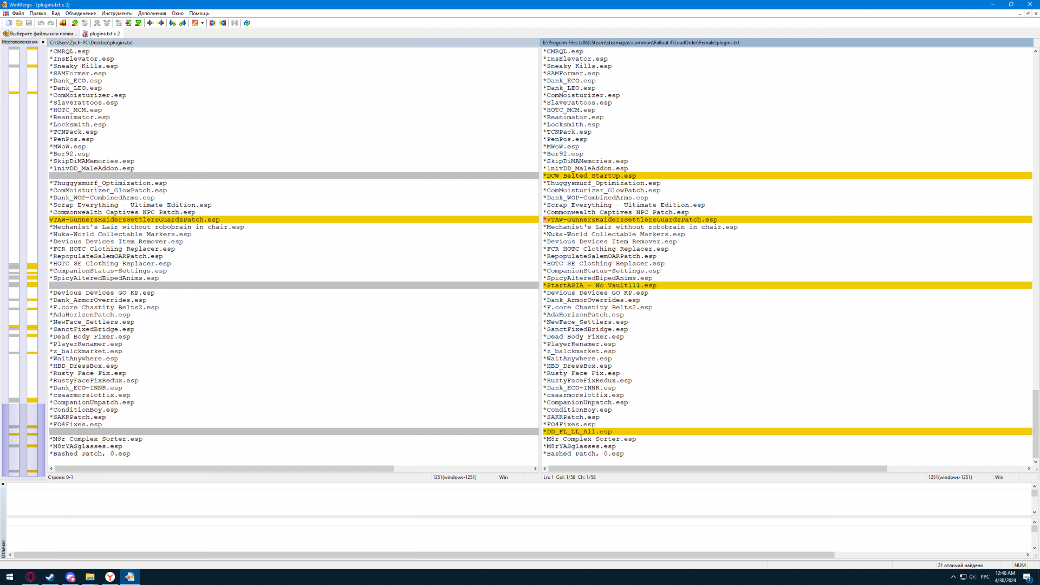
Task: Open the Объединение menu
Action: (80, 14)
